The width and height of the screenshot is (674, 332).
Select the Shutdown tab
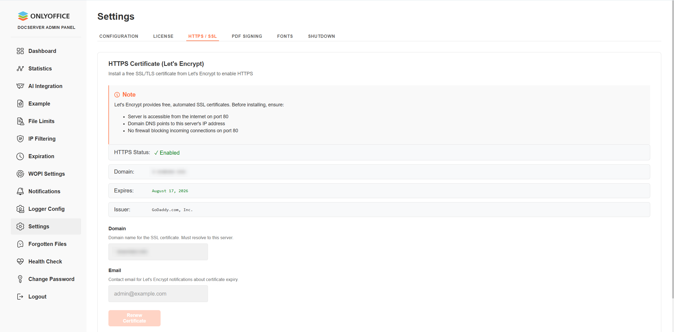point(321,36)
